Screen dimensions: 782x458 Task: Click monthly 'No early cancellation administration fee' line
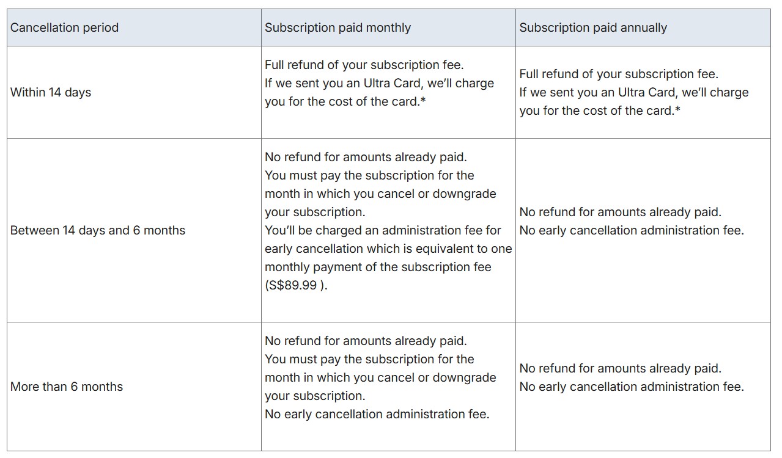(377, 414)
